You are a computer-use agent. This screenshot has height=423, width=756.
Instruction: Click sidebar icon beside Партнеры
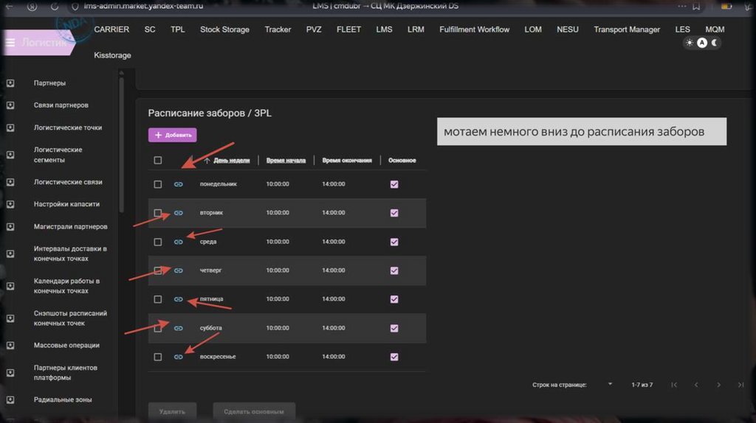(10, 83)
